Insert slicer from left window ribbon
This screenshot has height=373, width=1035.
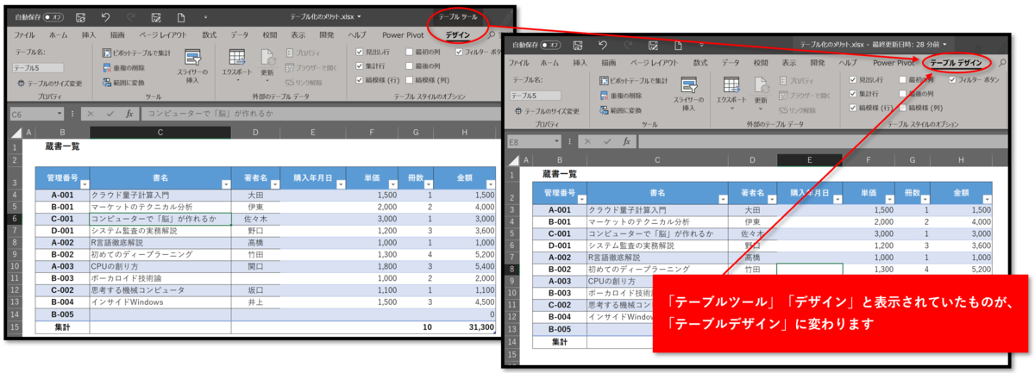point(193,67)
